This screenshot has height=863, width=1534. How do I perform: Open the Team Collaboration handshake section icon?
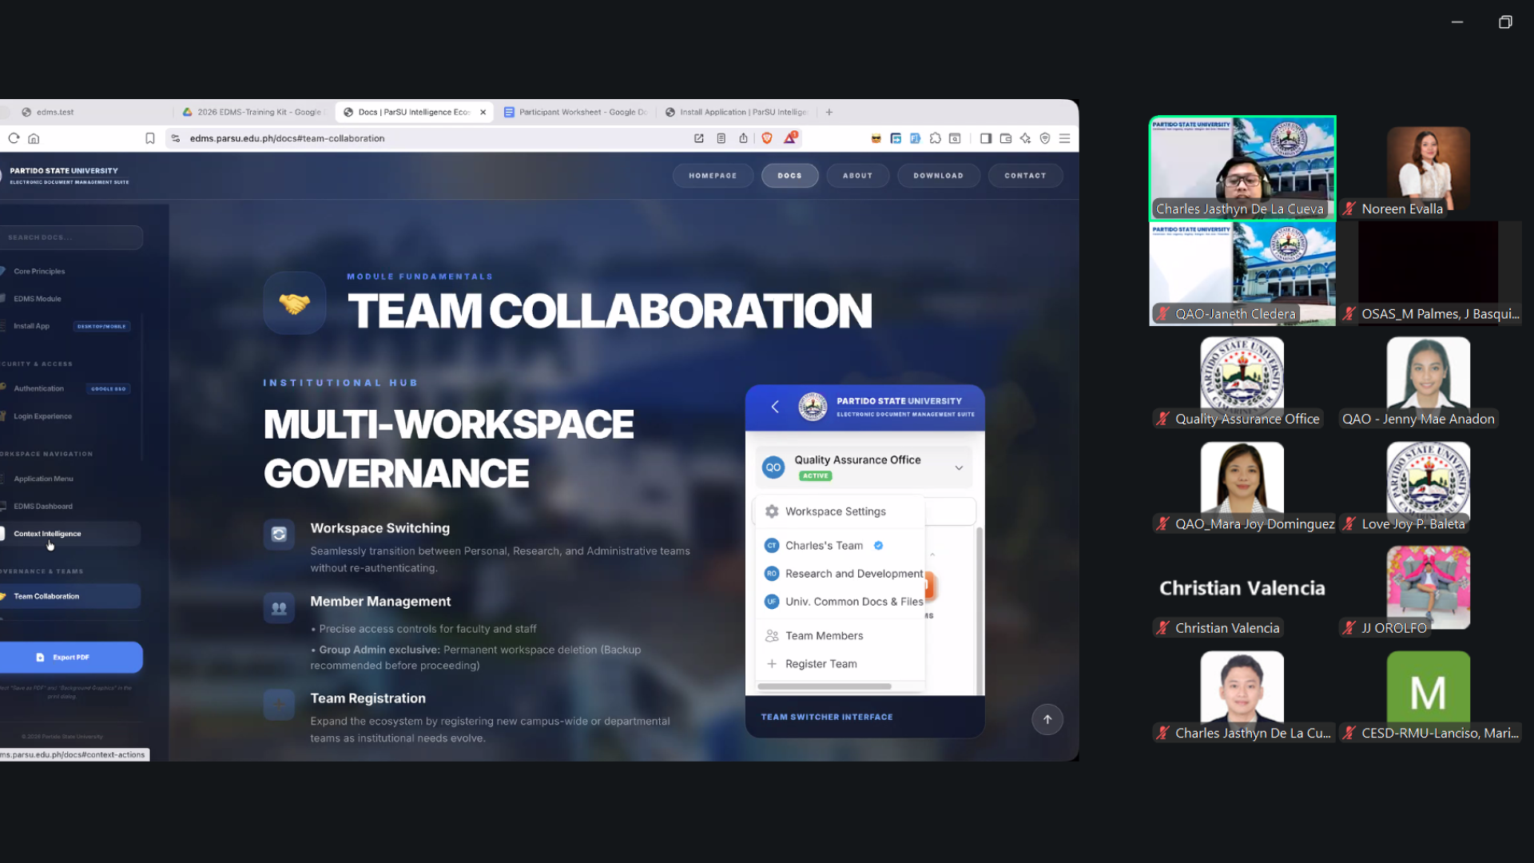click(x=294, y=303)
